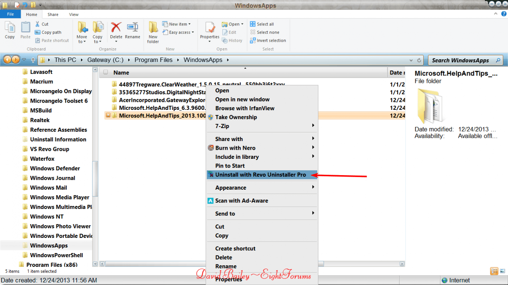Click Paste shortcut in ribbon
Screen dimensions: 508x285
coord(52,40)
